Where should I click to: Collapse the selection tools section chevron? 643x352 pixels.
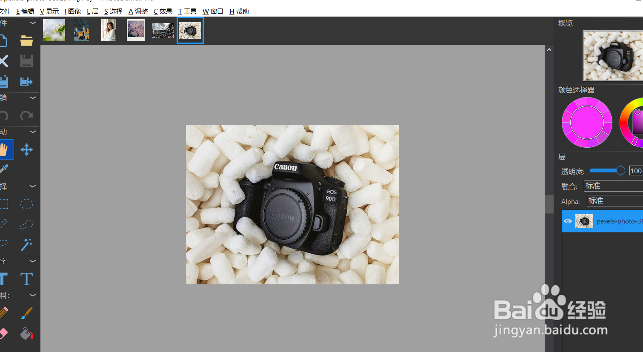(33, 186)
